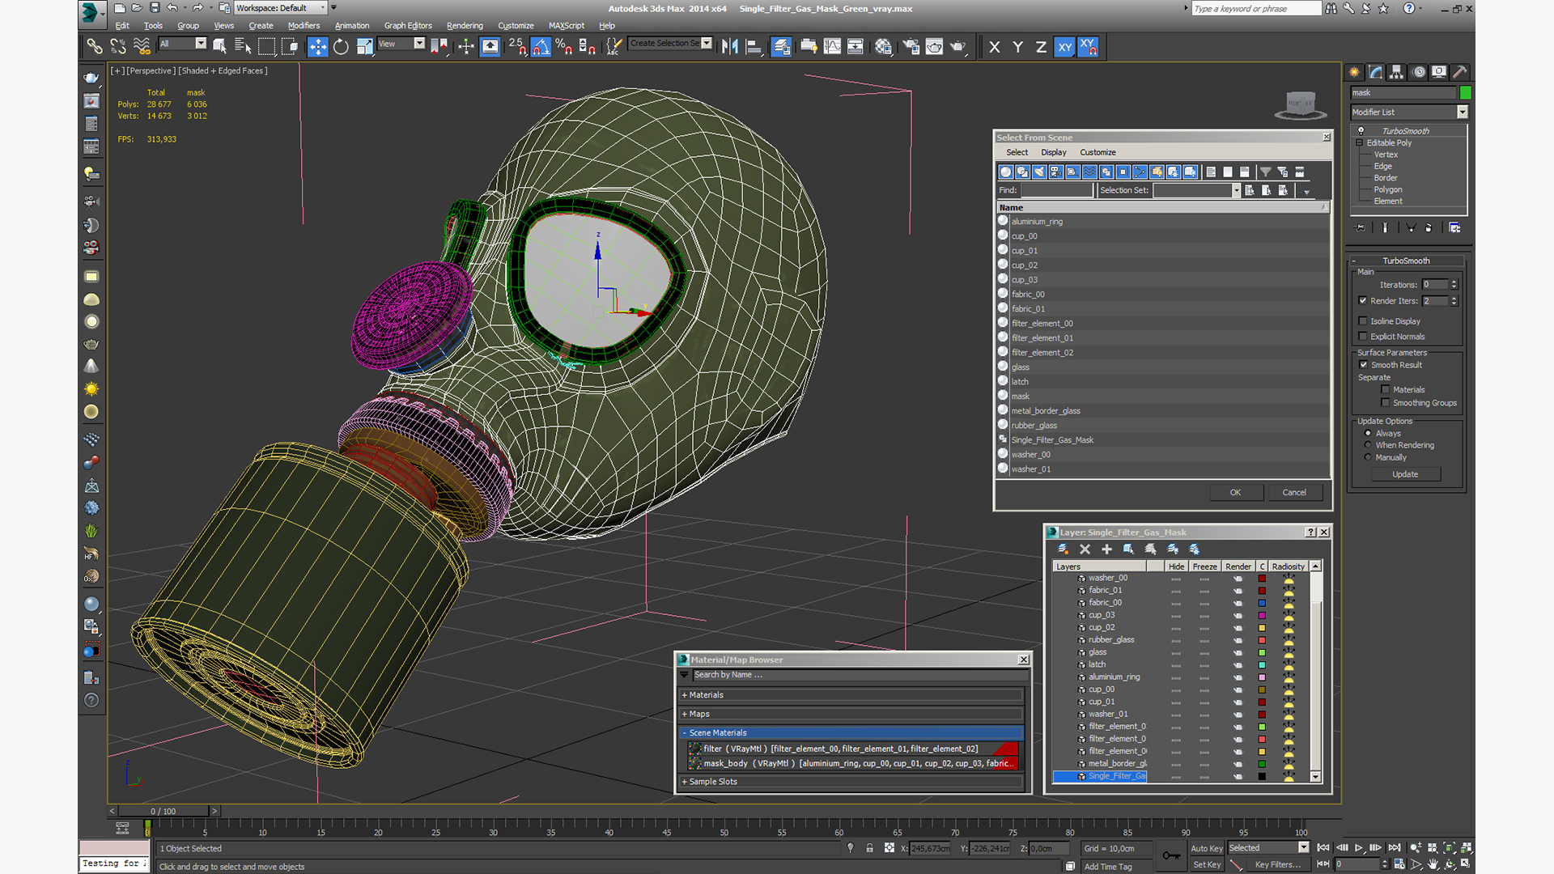Click the add layer plus icon
This screenshot has height=874, width=1554.
[x=1106, y=549]
